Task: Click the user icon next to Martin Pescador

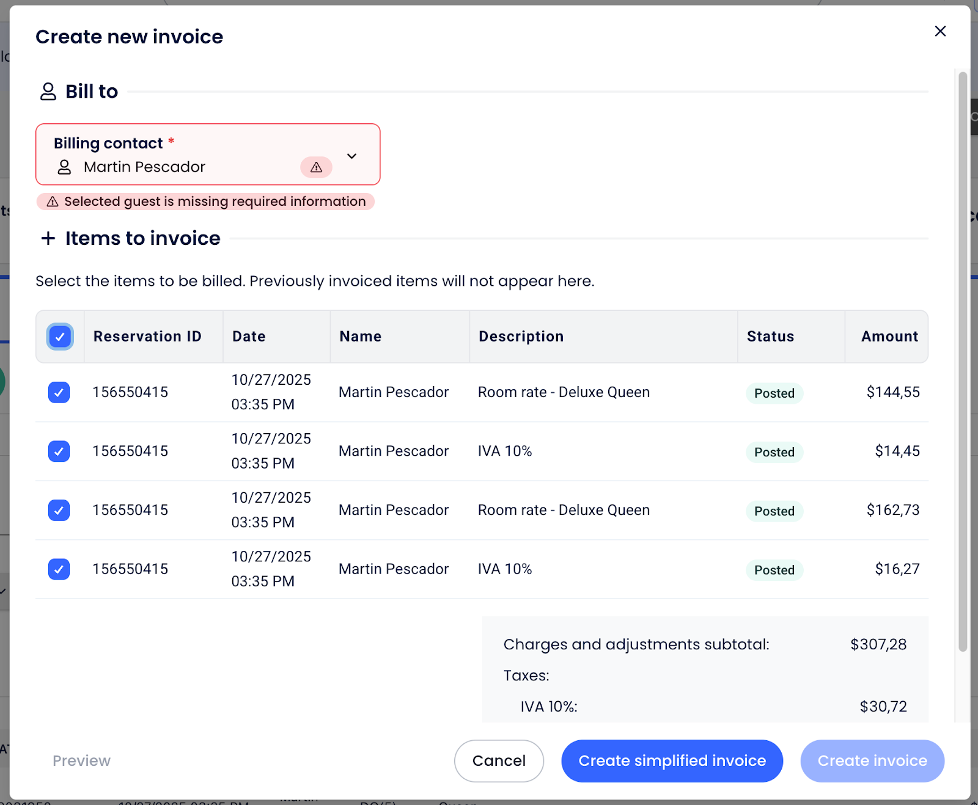Action: pyautogui.click(x=64, y=167)
